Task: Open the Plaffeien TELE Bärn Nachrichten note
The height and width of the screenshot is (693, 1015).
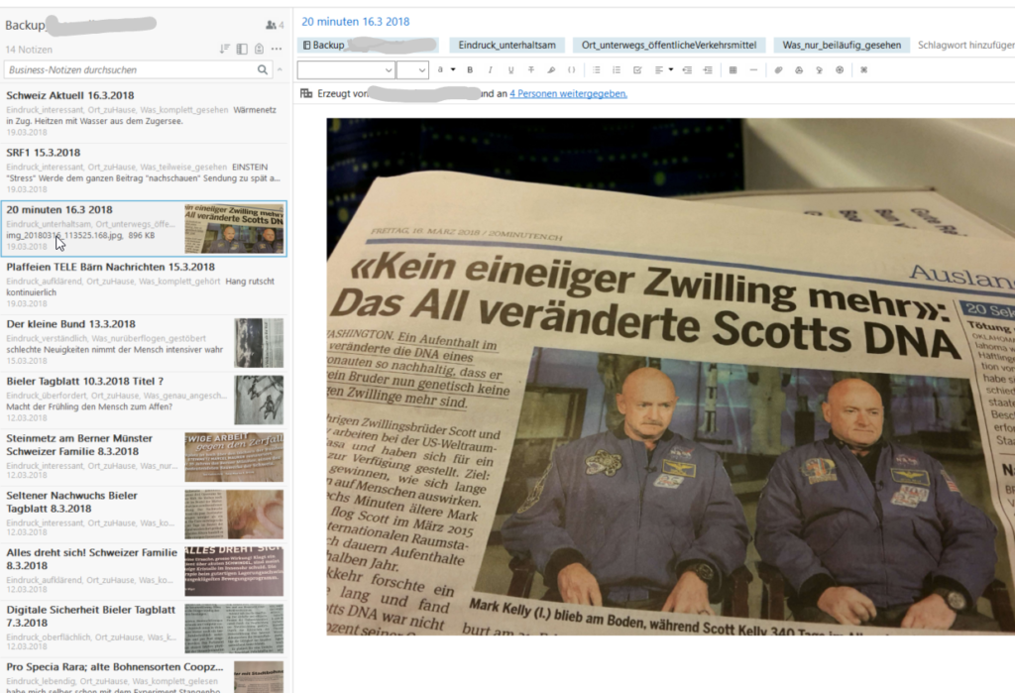Action: pyautogui.click(x=144, y=287)
